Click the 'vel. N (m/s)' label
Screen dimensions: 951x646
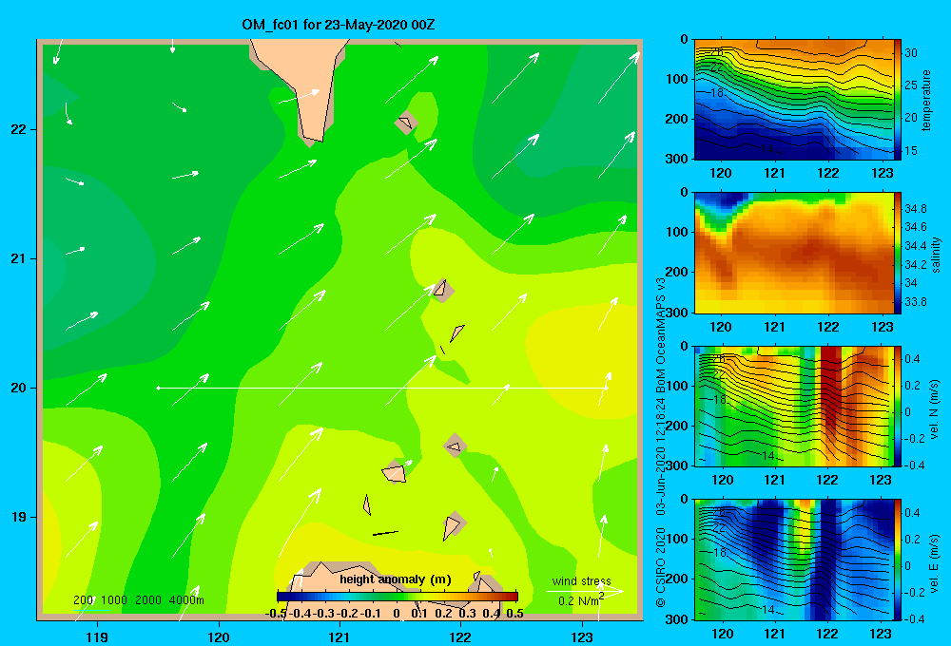934,409
